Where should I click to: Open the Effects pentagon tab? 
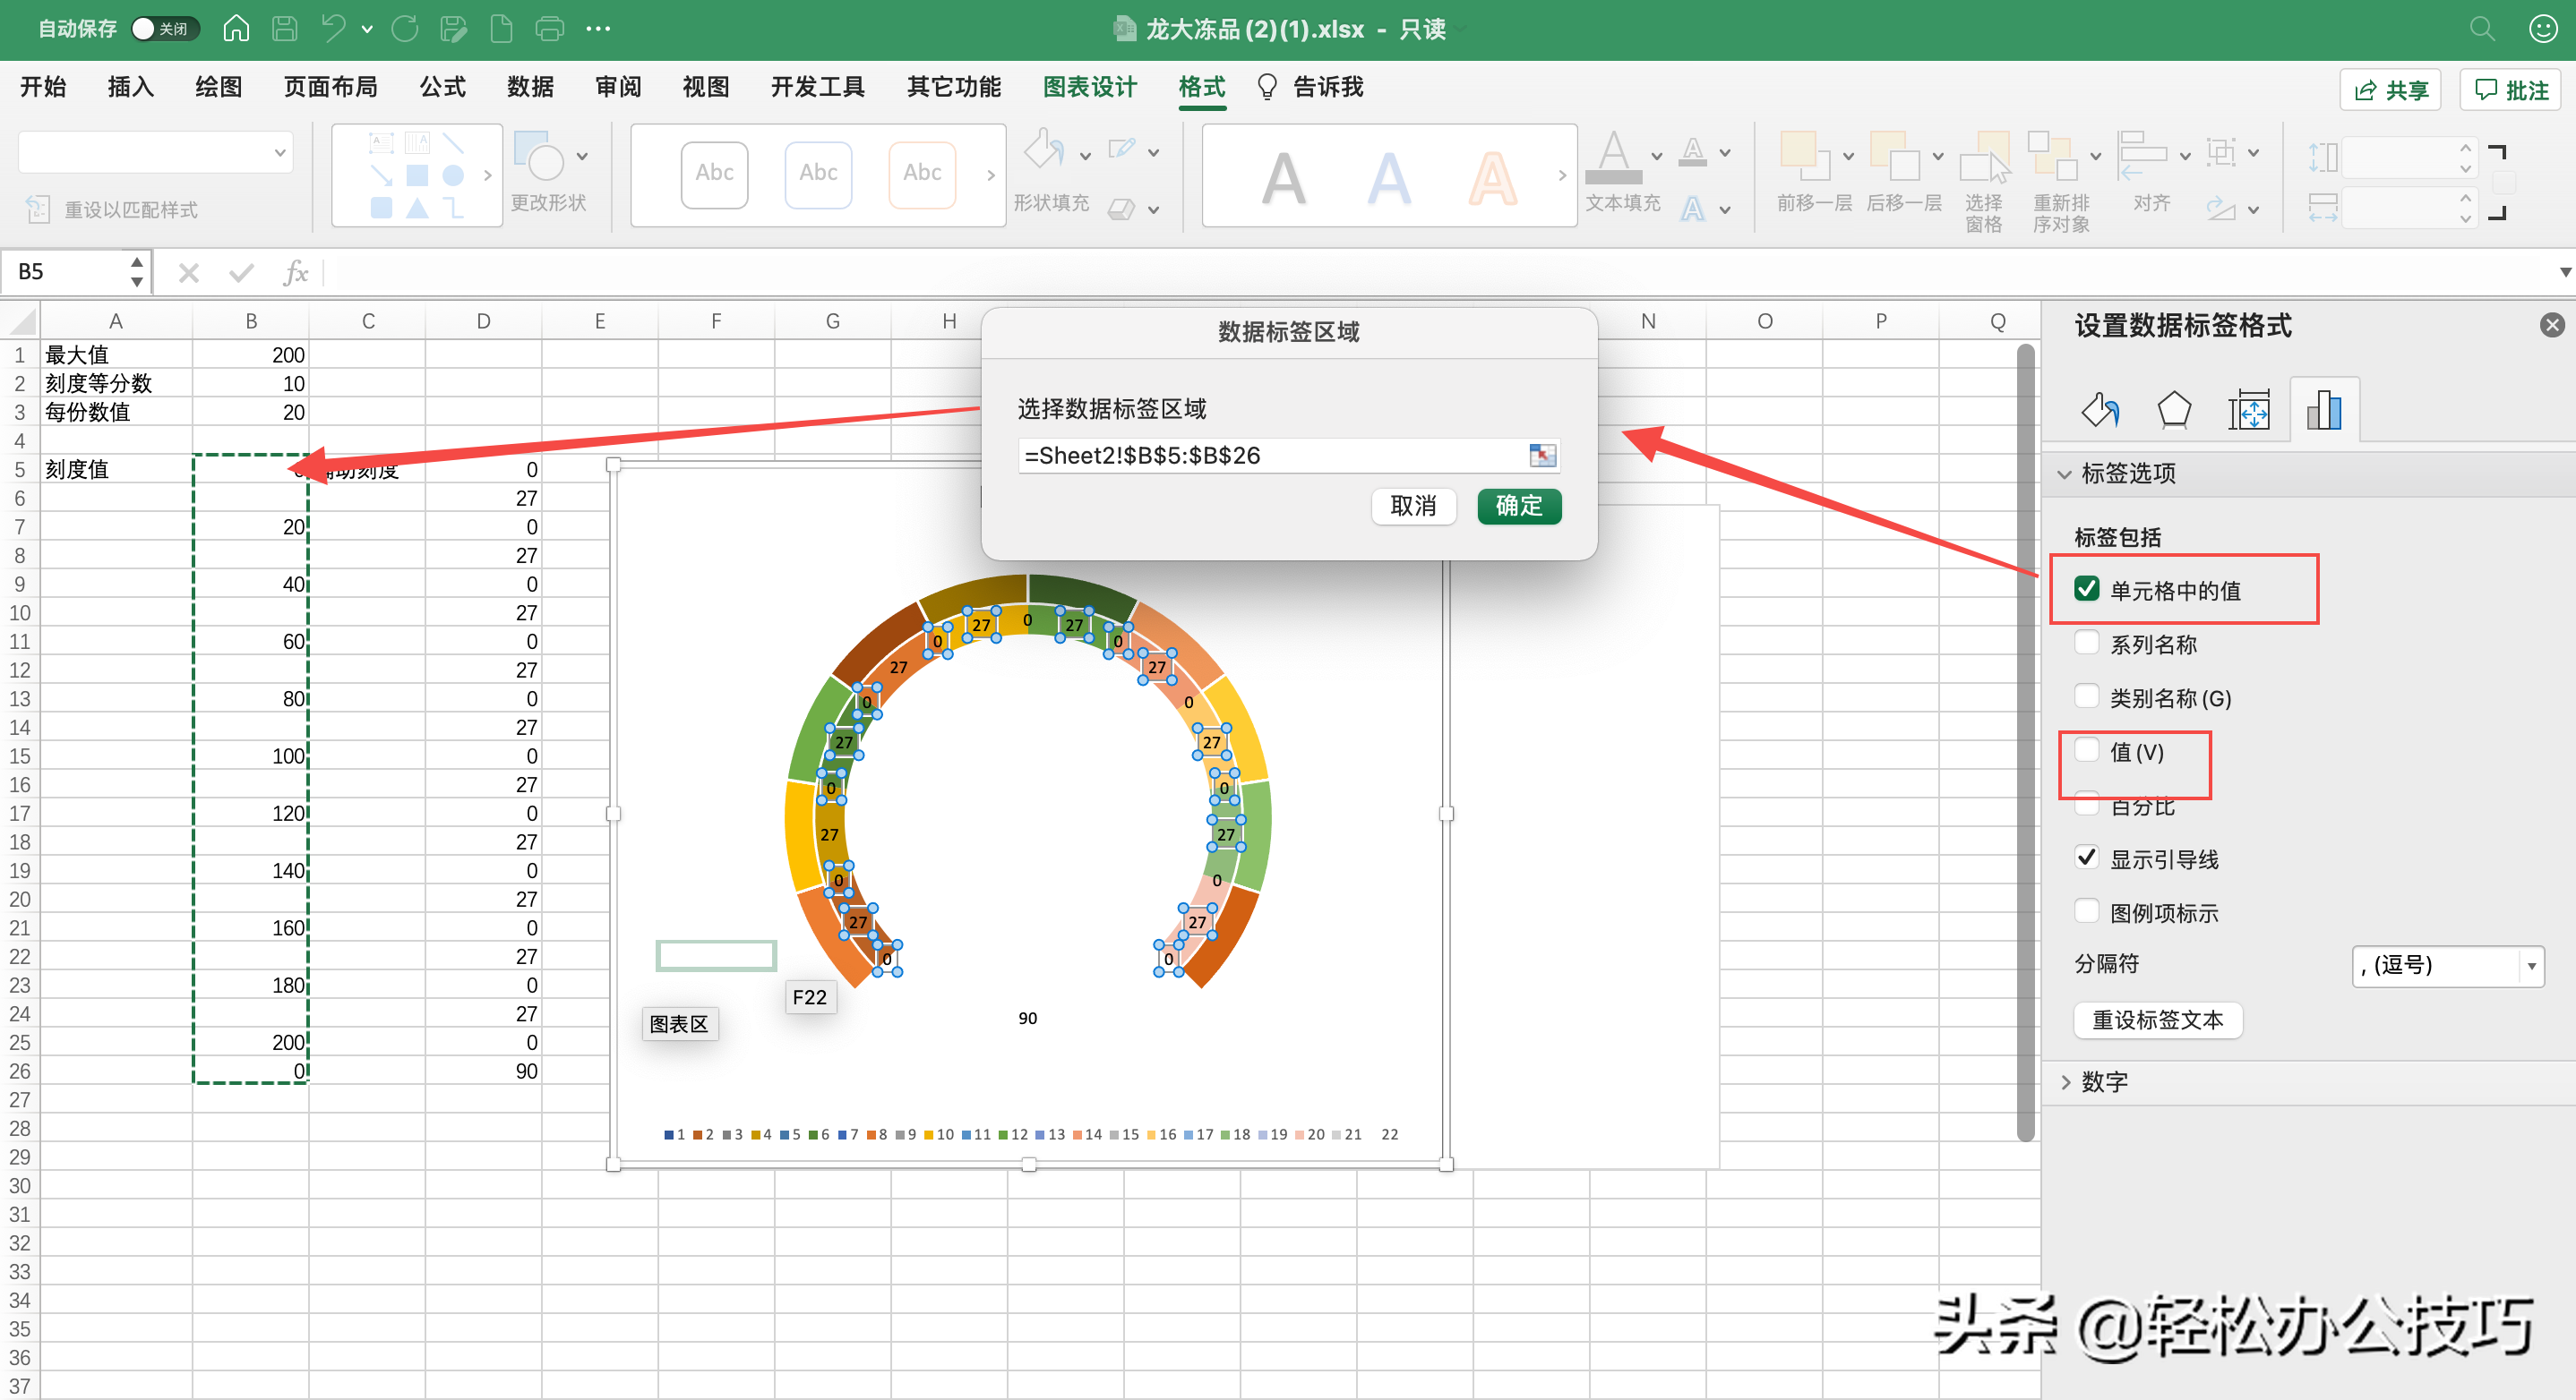click(x=2174, y=410)
